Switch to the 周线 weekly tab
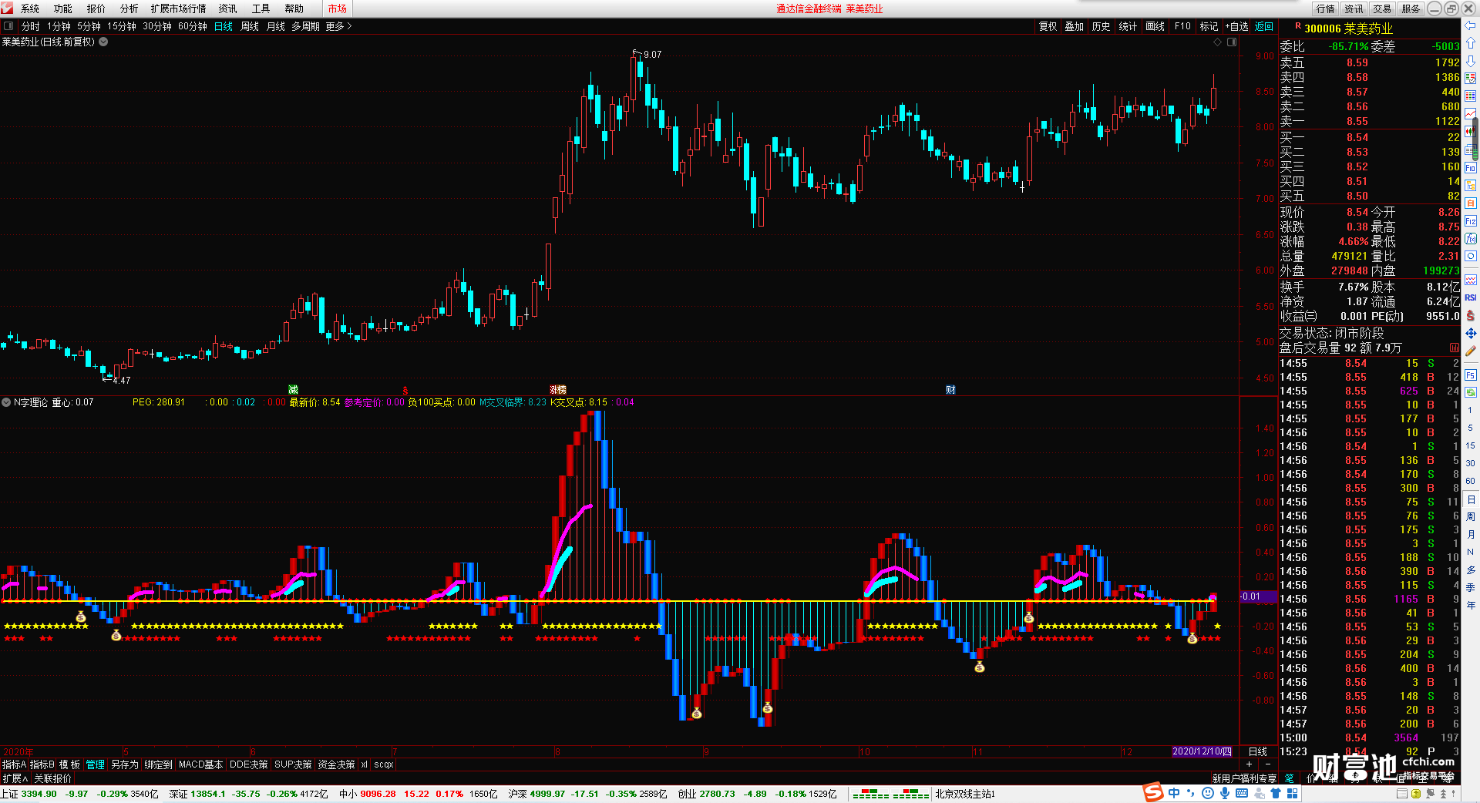Screen dimensions: 1480x803 pos(250,26)
